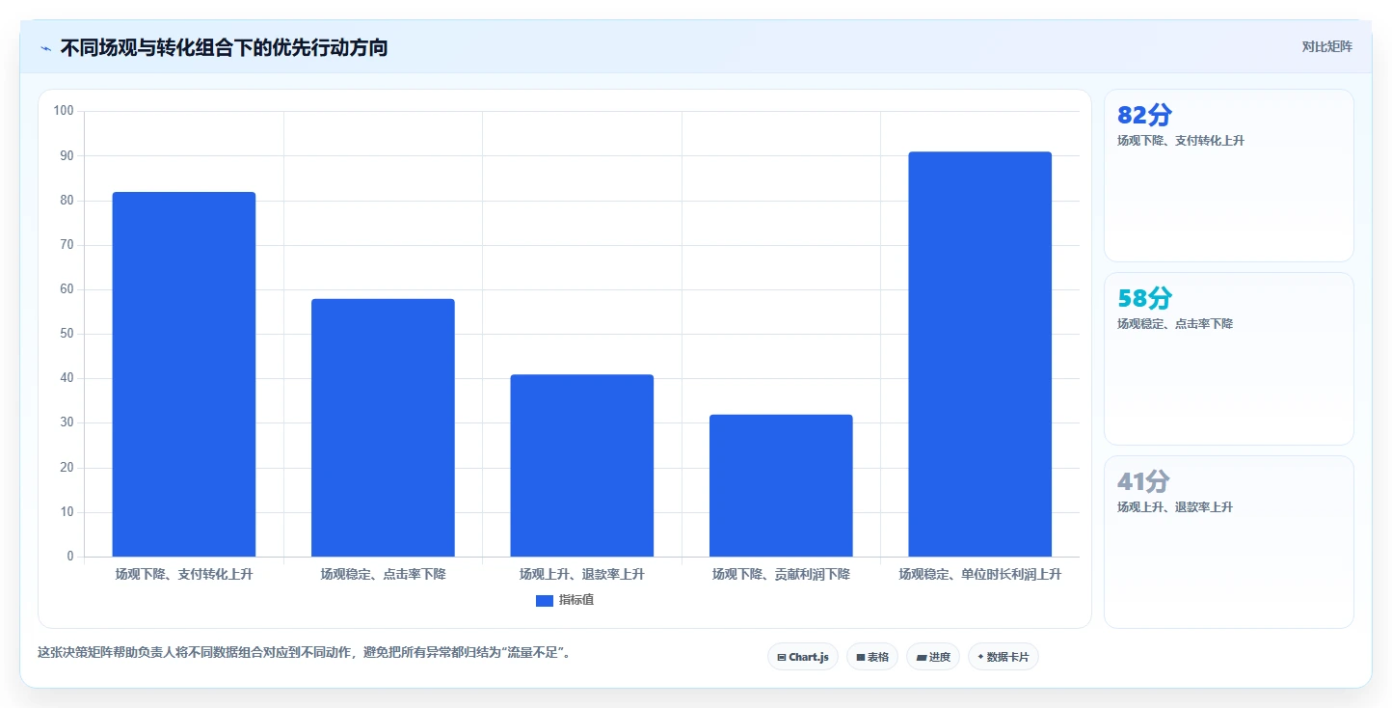Select the 进度 tag button

933,657
